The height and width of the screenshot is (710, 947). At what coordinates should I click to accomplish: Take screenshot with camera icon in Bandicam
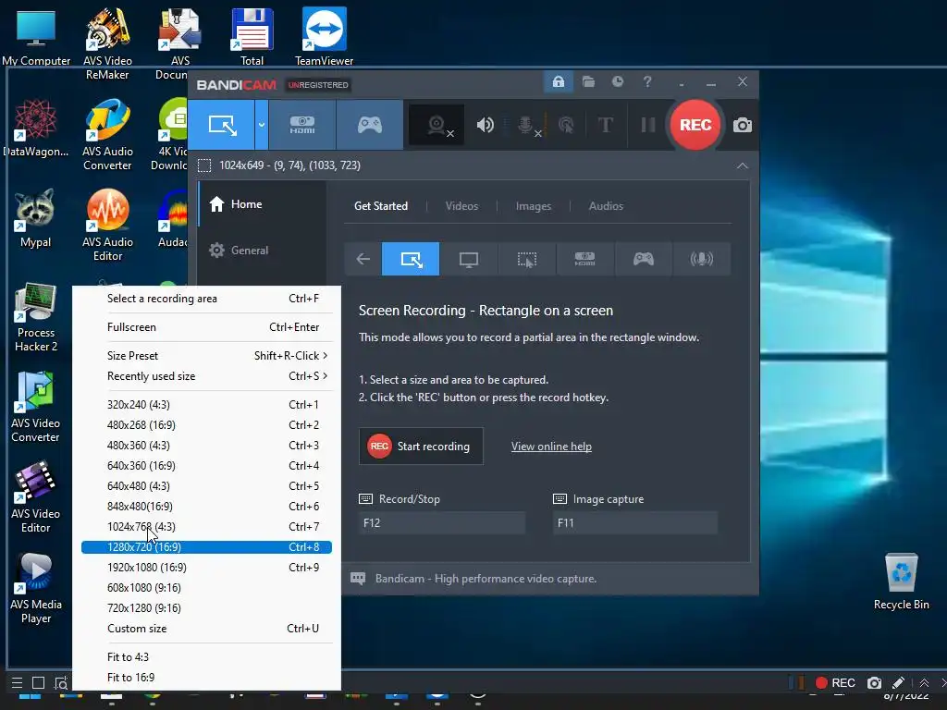[743, 125]
